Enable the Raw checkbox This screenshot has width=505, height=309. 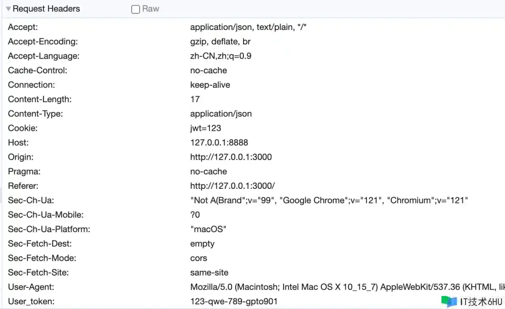tap(136, 9)
